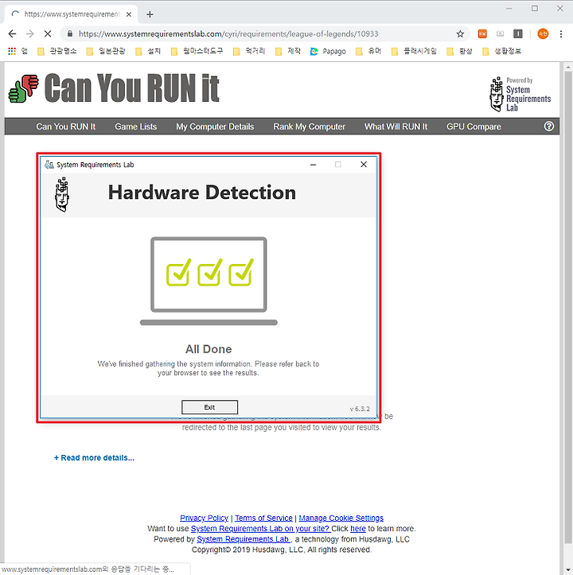The height and width of the screenshot is (575, 573).
Task: Click the scrollbar down arrow
Action: (x=568, y=570)
